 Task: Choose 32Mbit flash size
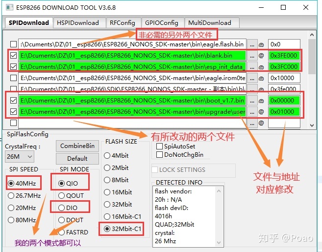(x=118, y=204)
